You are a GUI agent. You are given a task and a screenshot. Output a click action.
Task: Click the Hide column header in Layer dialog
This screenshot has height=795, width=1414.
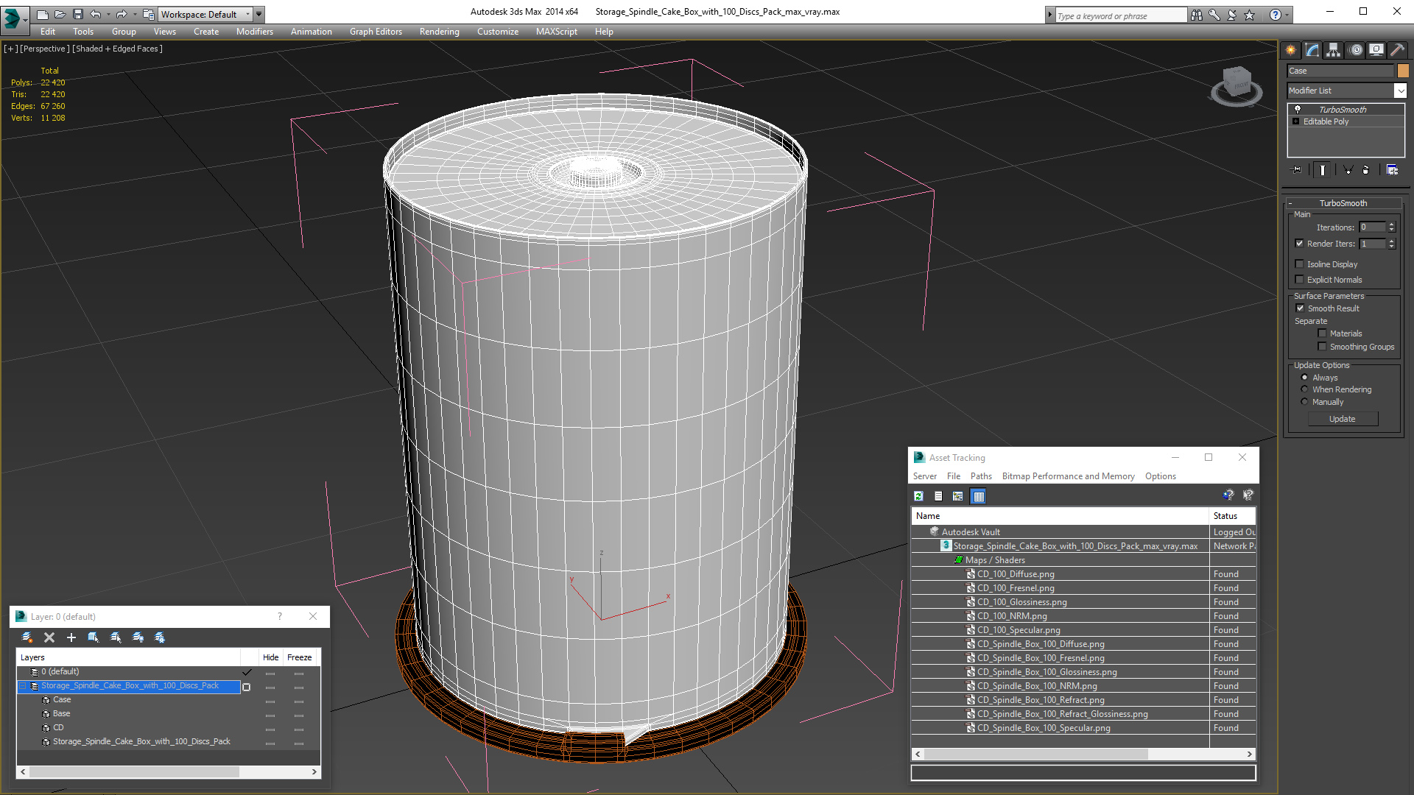click(270, 657)
